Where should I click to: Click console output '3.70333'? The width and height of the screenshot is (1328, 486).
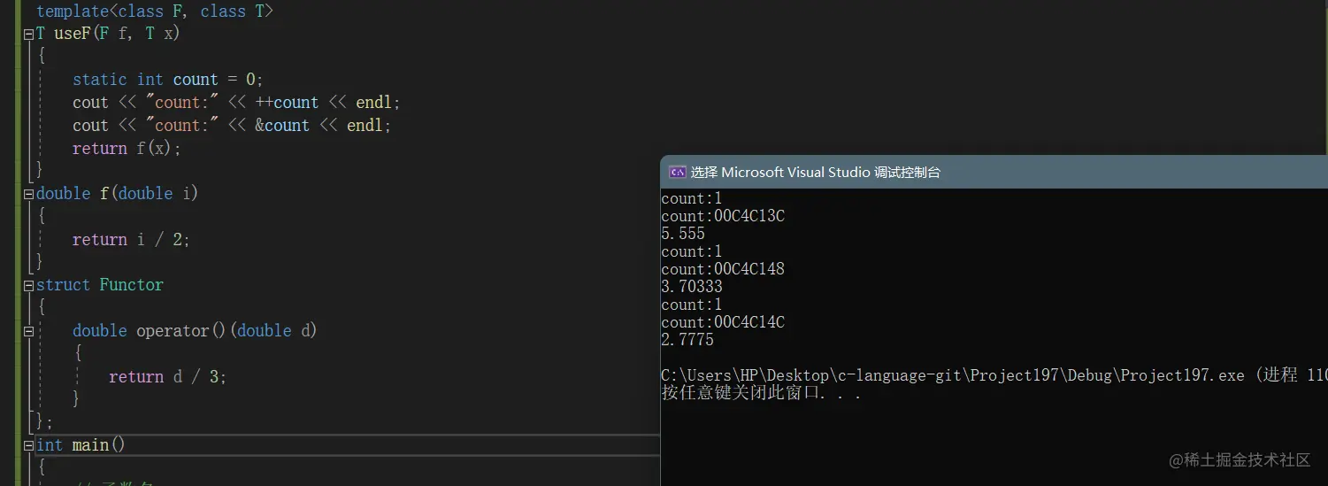point(692,287)
